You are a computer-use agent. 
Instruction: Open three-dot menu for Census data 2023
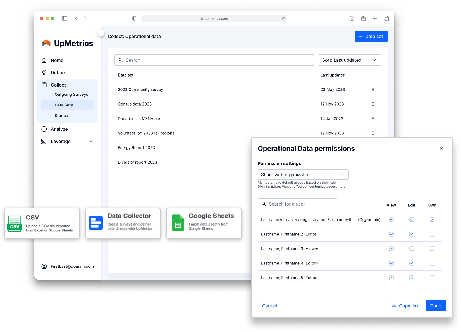point(373,104)
